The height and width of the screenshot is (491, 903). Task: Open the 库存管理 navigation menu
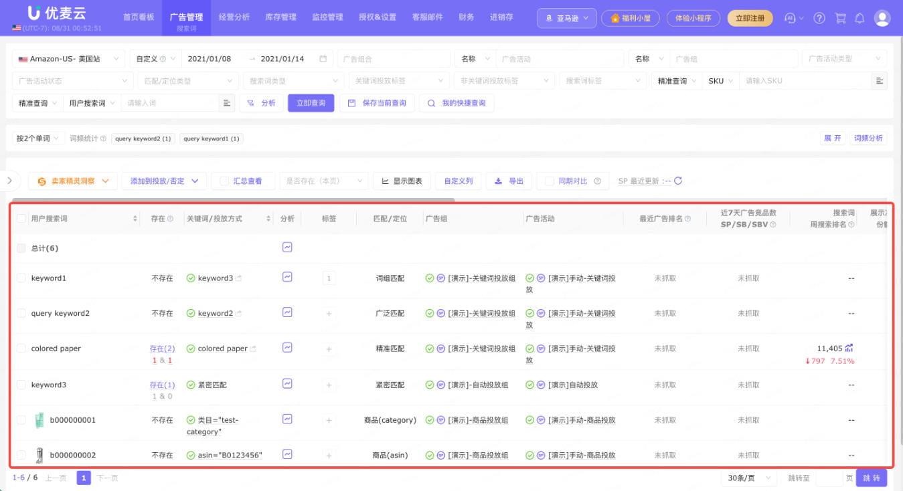click(281, 17)
